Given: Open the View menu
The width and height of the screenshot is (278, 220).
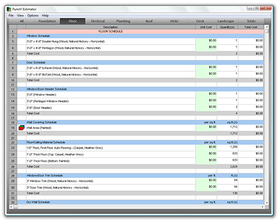Looking at the screenshot, I should pyautogui.click(x=20, y=16).
